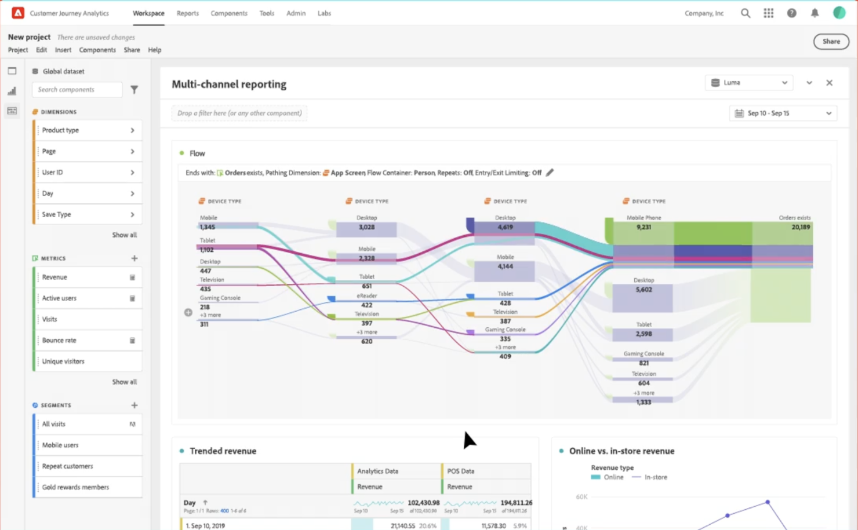Screen dimensions: 858x530
Task: Open the component filter funnel icon
Action: pos(134,90)
